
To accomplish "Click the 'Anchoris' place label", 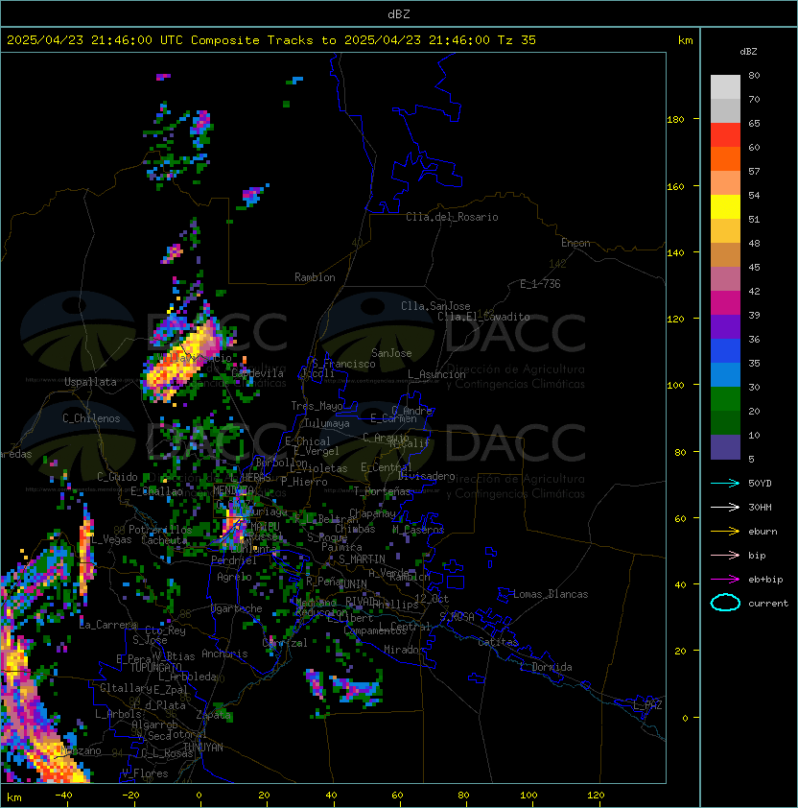I will [x=224, y=654].
